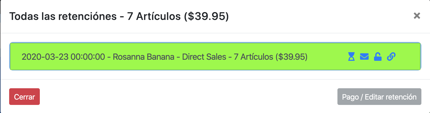Click the blank footer between Cerrar and Pago
The image size is (430, 113).
(x=188, y=97)
